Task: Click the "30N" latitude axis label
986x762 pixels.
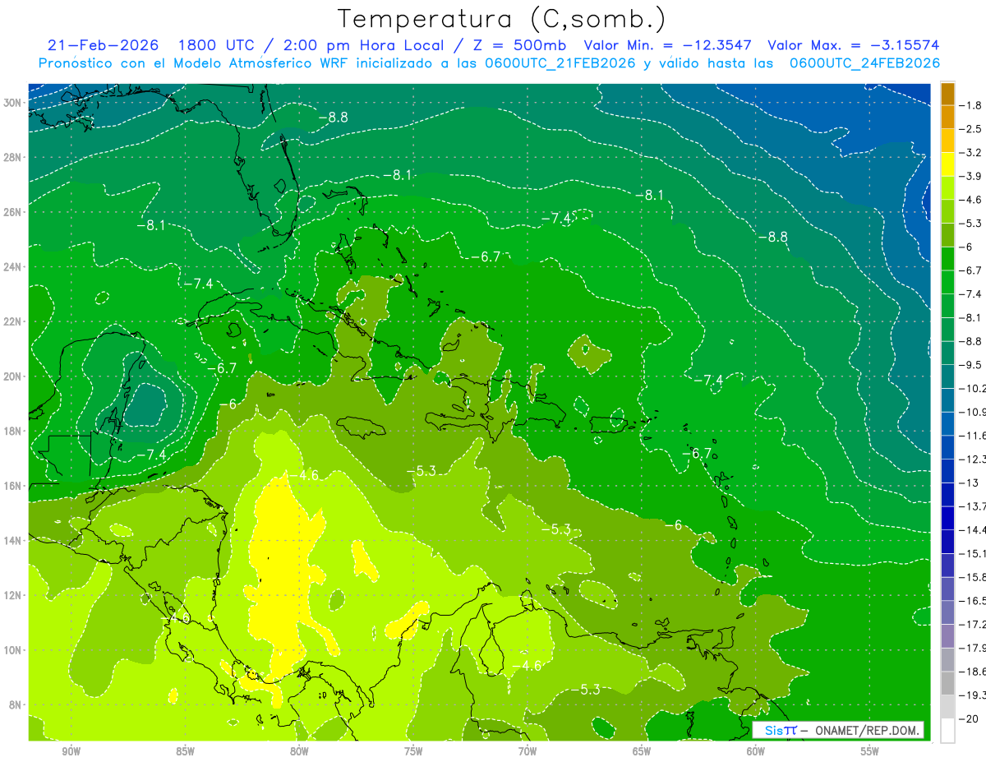Action: [x=13, y=103]
